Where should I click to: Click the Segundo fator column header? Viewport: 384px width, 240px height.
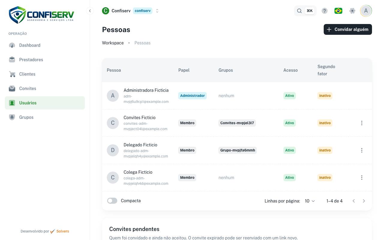point(326,70)
